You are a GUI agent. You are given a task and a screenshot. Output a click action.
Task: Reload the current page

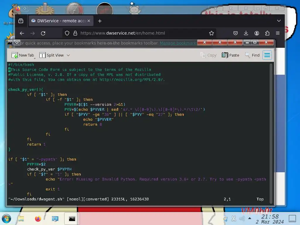click(43, 33)
